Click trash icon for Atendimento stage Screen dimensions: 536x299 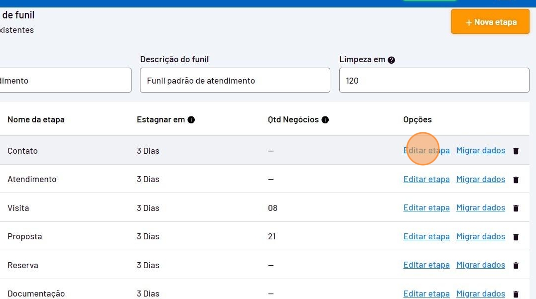[516, 180]
